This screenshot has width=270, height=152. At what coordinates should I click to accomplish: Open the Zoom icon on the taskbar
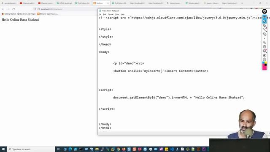coord(145,149)
